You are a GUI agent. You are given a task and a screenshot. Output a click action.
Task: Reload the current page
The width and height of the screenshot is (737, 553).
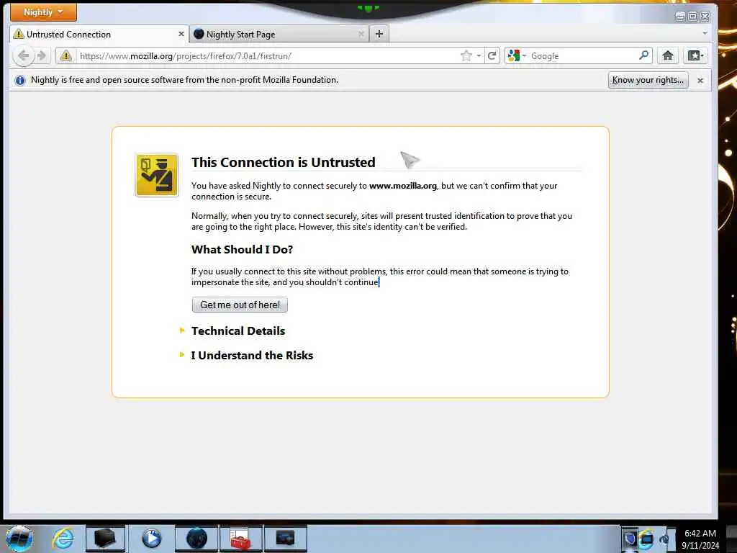[492, 56]
